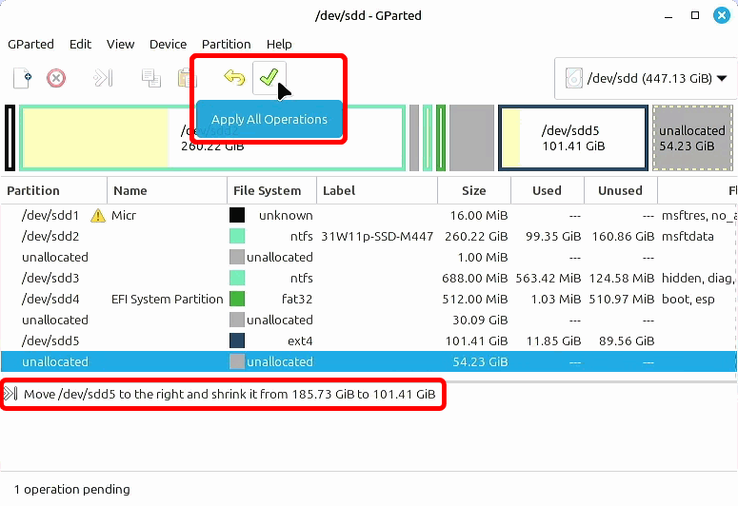Click the Delete partition toolbar icon
The height and width of the screenshot is (506, 738).
tap(56, 78)
